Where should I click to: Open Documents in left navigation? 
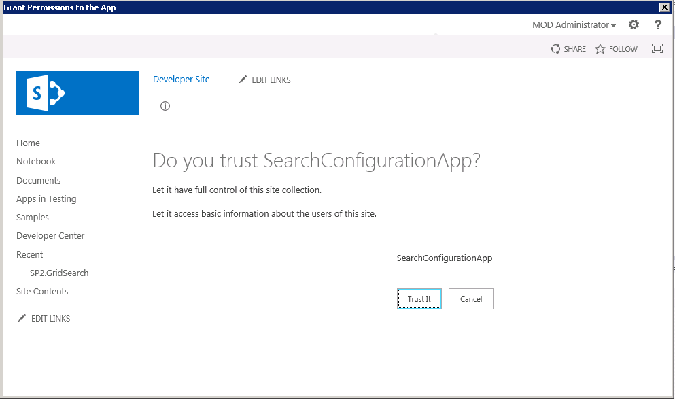tap(38, 180)
